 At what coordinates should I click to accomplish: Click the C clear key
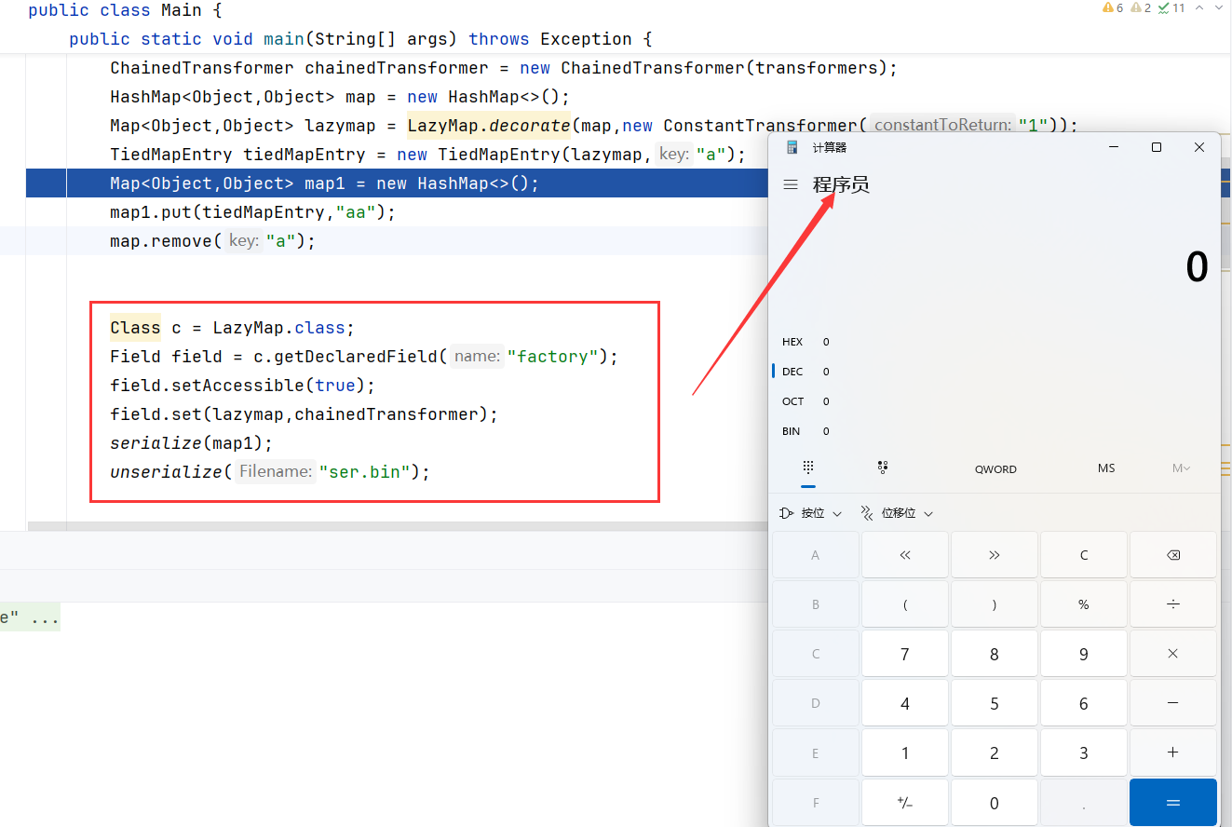click(1084, 555)
